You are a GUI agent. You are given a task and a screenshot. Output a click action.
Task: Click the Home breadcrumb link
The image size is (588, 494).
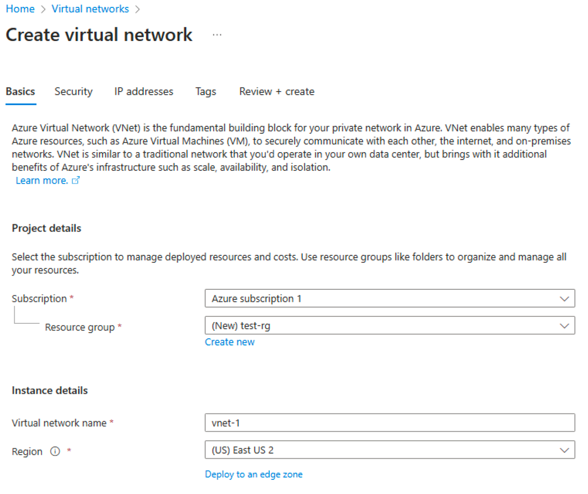pyautogui.click(x=20, y=9)
